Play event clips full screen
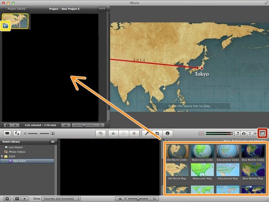 pos(17,199)
